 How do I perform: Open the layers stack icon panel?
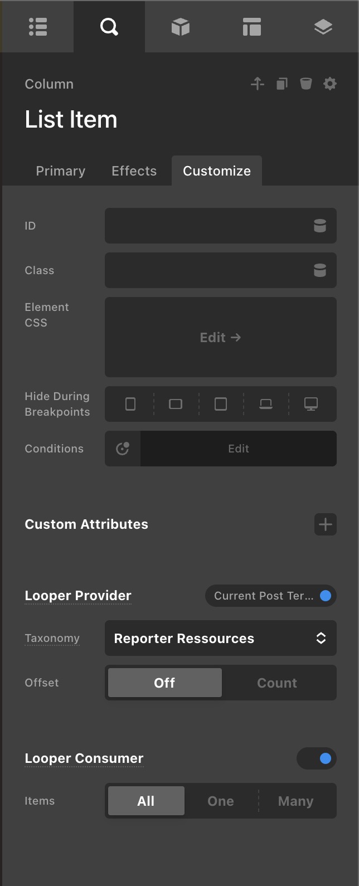click(323, 27)
